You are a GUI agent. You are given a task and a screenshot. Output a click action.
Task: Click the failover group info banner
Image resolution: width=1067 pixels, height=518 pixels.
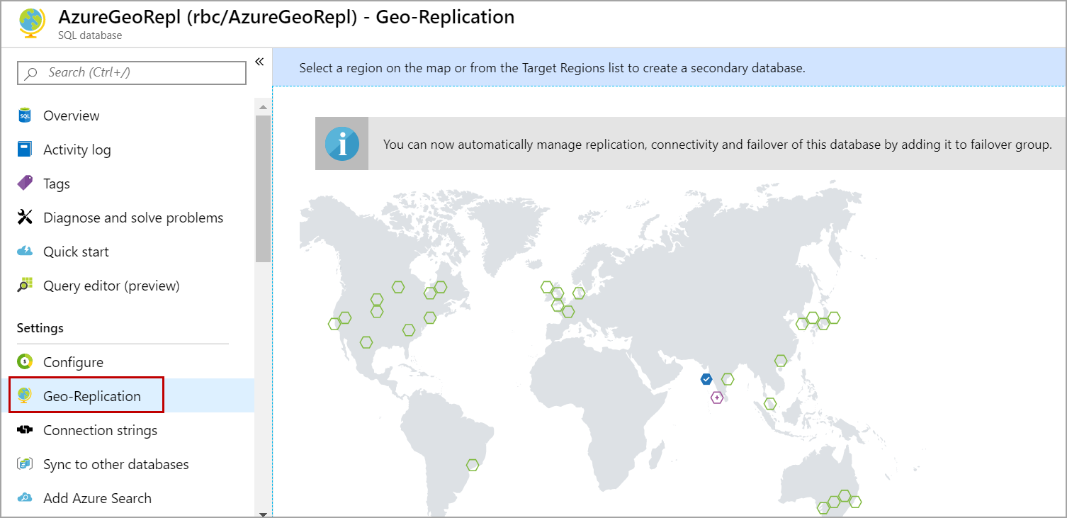(x=717, y=145)
